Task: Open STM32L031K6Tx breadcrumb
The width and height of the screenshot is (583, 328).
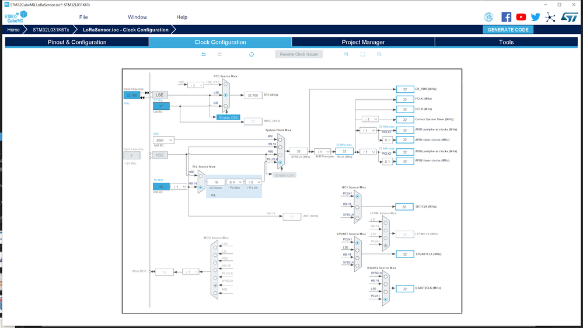Action: coord(51,30)
